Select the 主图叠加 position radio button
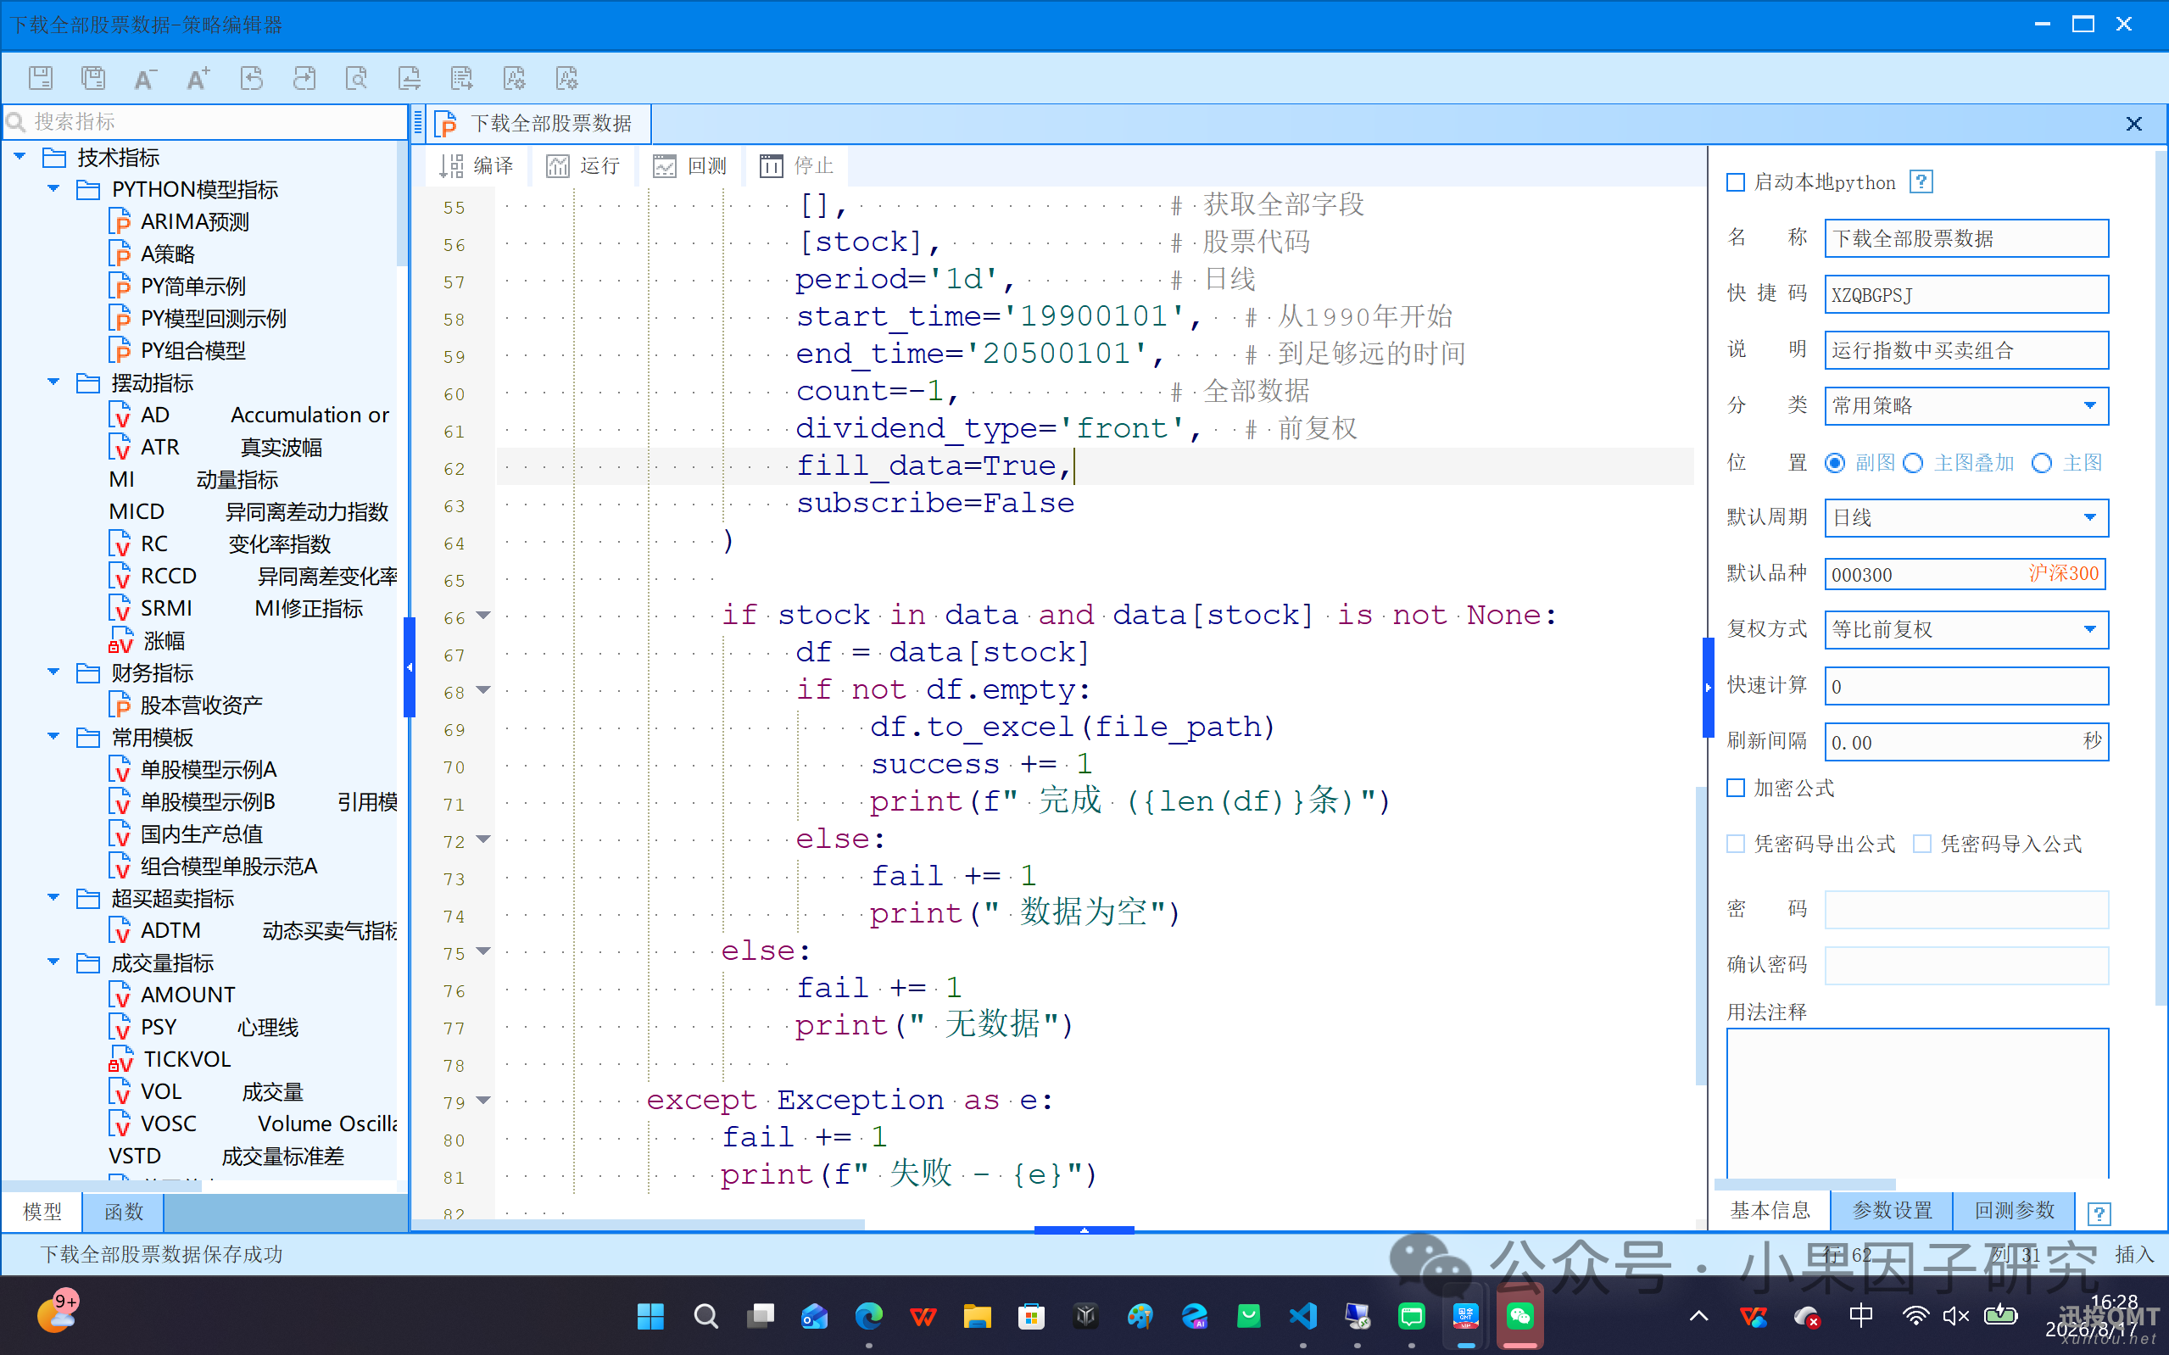 [x=1913, y=463]
